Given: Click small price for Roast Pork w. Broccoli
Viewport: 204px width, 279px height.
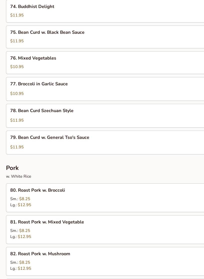Looking at the screenshot, I should [x=24, y=199].
